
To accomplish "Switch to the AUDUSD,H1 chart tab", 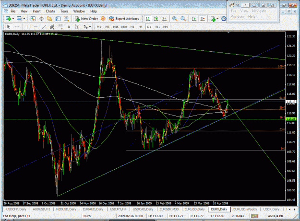I will [41, 209].
